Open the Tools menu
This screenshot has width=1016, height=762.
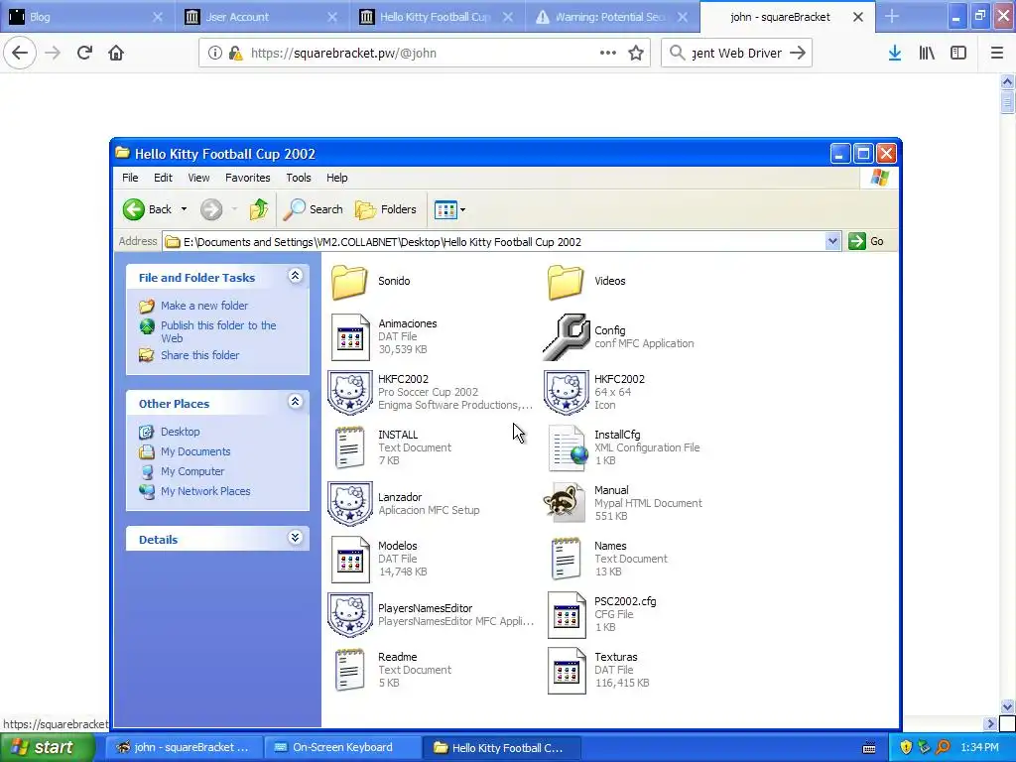pos(298,178)
